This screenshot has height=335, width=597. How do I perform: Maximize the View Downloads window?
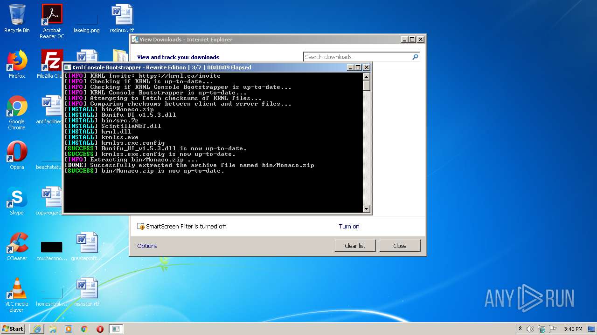point(412,40)
